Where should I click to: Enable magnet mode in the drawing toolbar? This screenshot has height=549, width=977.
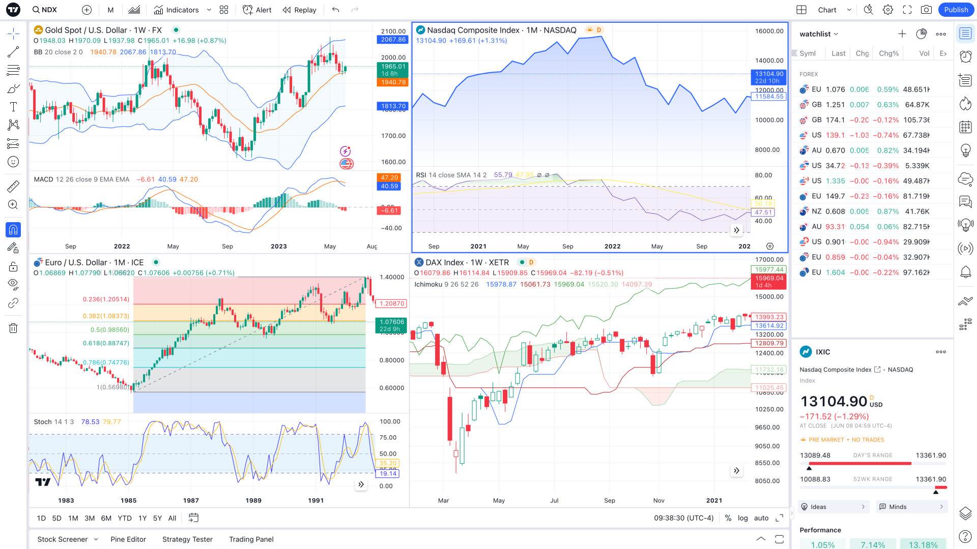13,230
